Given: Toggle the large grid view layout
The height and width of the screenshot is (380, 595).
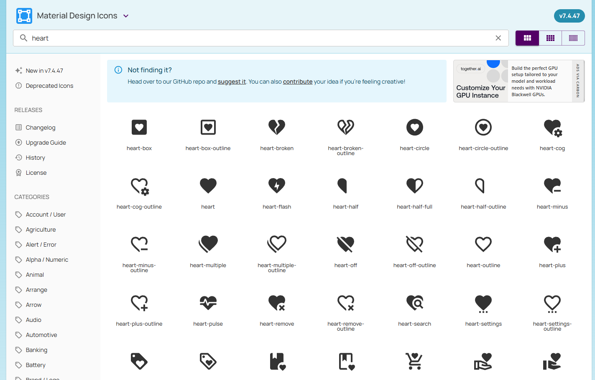Looking at the screenshot, I should point(527,38).
